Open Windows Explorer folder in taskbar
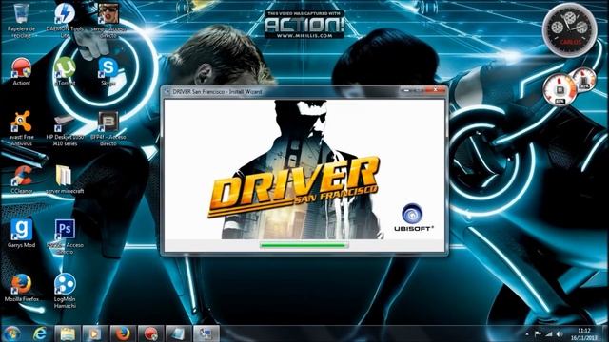This screenshot has width=609, height=342. tap(68, 333)
